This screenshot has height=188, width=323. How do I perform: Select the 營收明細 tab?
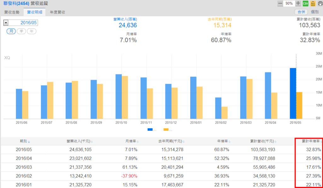click(x=35, y=12)
